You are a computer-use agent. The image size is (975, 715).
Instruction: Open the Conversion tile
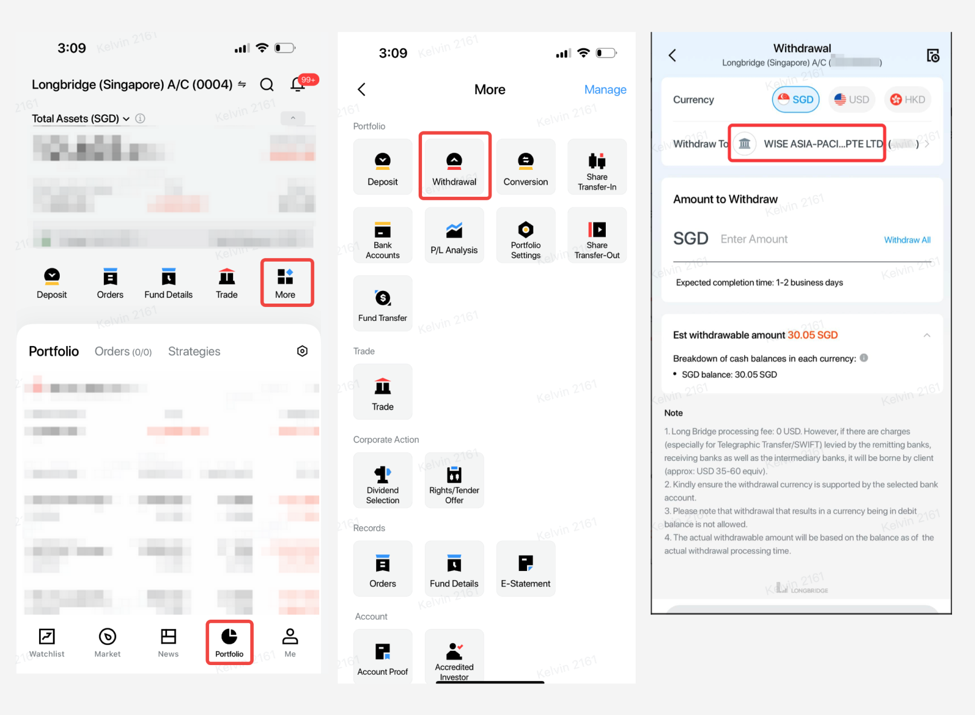[525, 166]
